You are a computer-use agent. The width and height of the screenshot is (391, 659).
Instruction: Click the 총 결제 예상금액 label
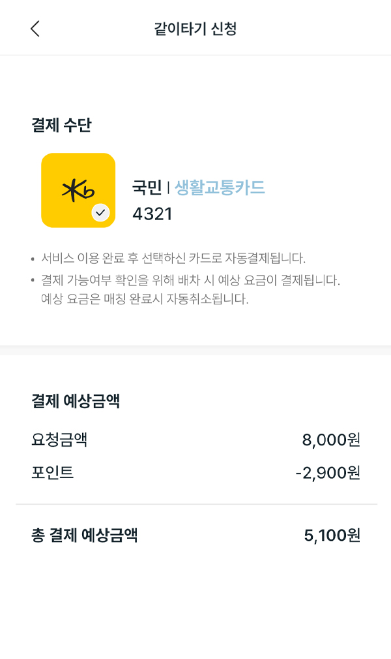point(85,536)
